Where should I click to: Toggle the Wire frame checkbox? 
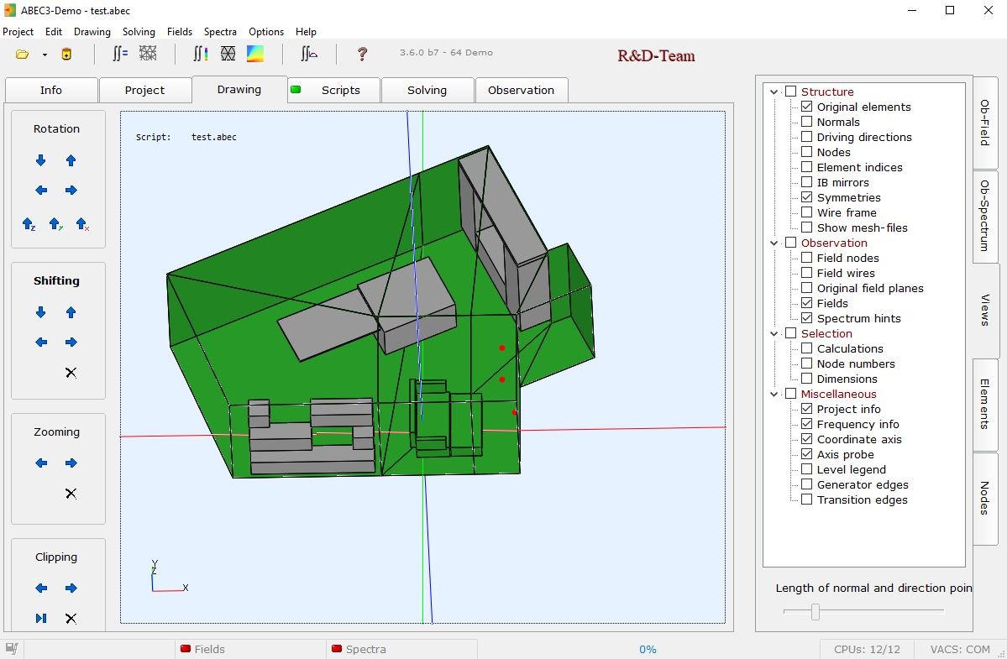click(x=806, y=212)
